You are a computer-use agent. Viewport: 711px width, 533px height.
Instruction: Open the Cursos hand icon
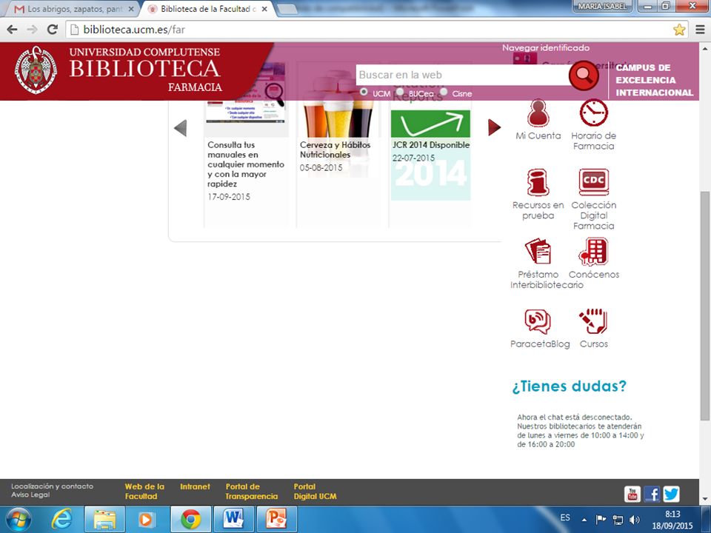(593, 321)
